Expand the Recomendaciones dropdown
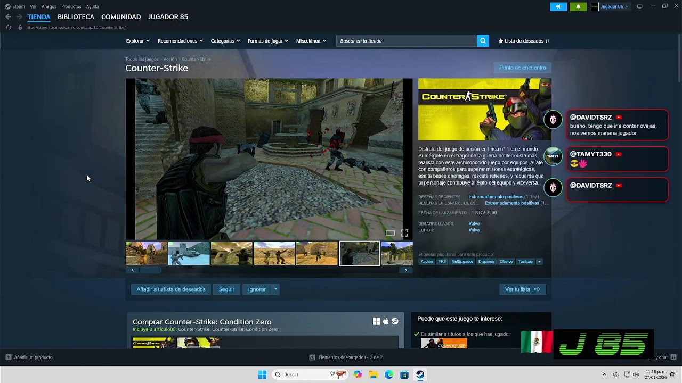Image resolution: width=682 pixels, height=383 pixels. (x=180, y=41)
